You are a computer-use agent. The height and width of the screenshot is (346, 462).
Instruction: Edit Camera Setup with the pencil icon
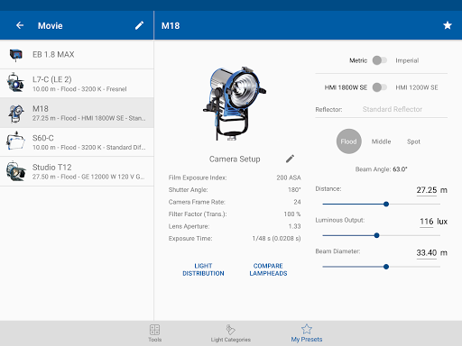pyautogui.click(x=290, y=159)
